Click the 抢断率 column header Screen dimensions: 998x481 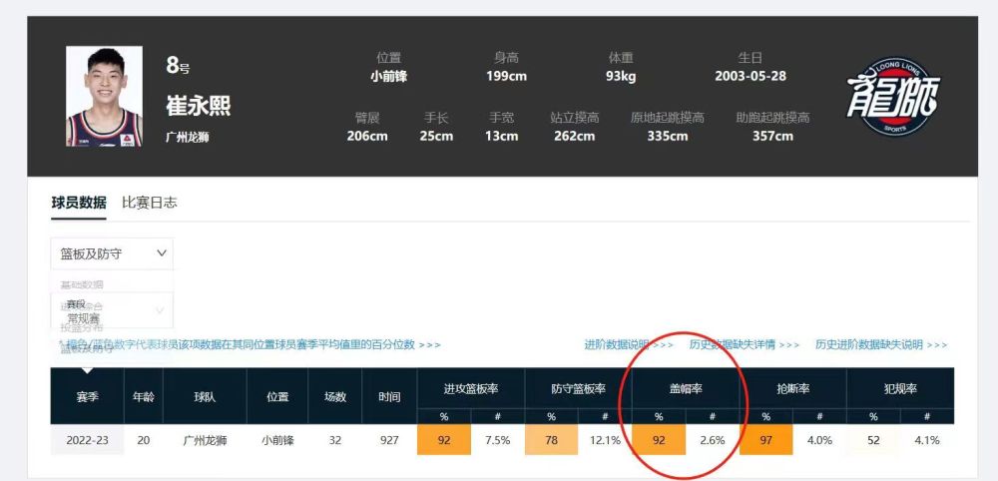click(x=792, y=388)
